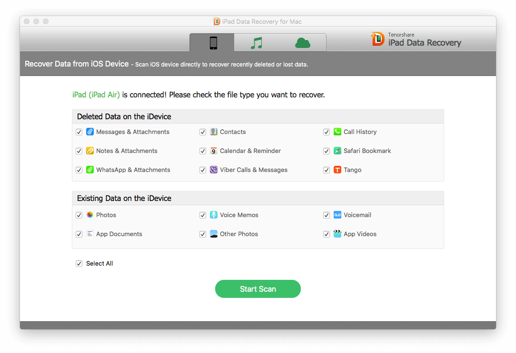
Task: Click the green Call History phone icon
Action: click(337, 132)
